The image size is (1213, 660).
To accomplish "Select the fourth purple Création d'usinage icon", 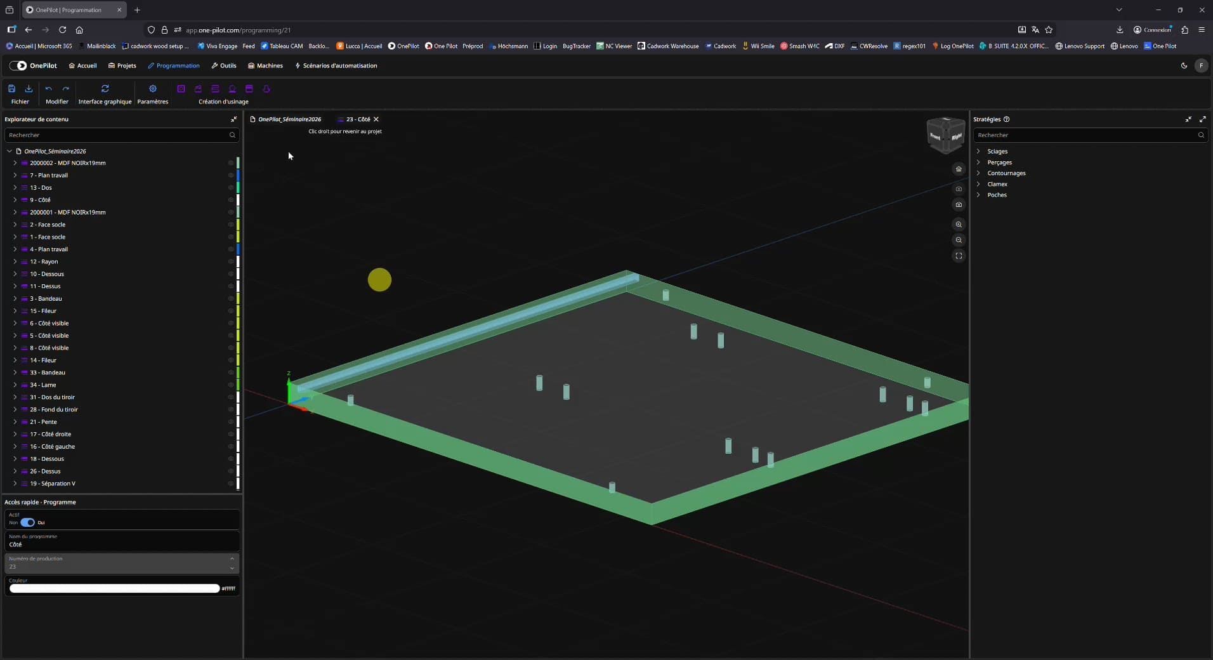I will (x=232, y=89).
